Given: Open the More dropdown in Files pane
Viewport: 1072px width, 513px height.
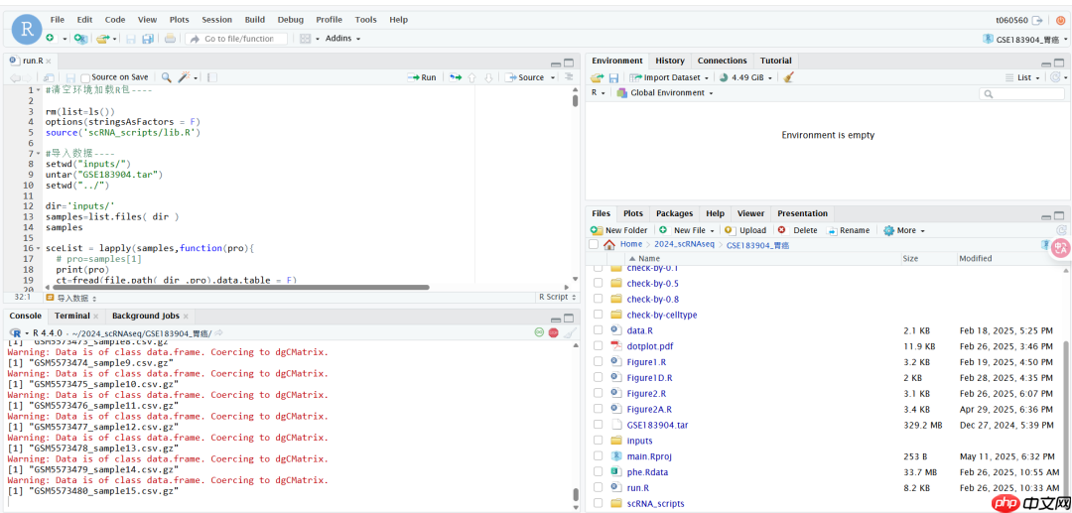Looking at the screenshot, I should coord(904,230).
